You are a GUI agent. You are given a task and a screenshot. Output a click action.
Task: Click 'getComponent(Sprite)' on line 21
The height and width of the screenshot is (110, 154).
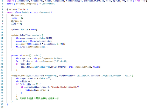50,58
